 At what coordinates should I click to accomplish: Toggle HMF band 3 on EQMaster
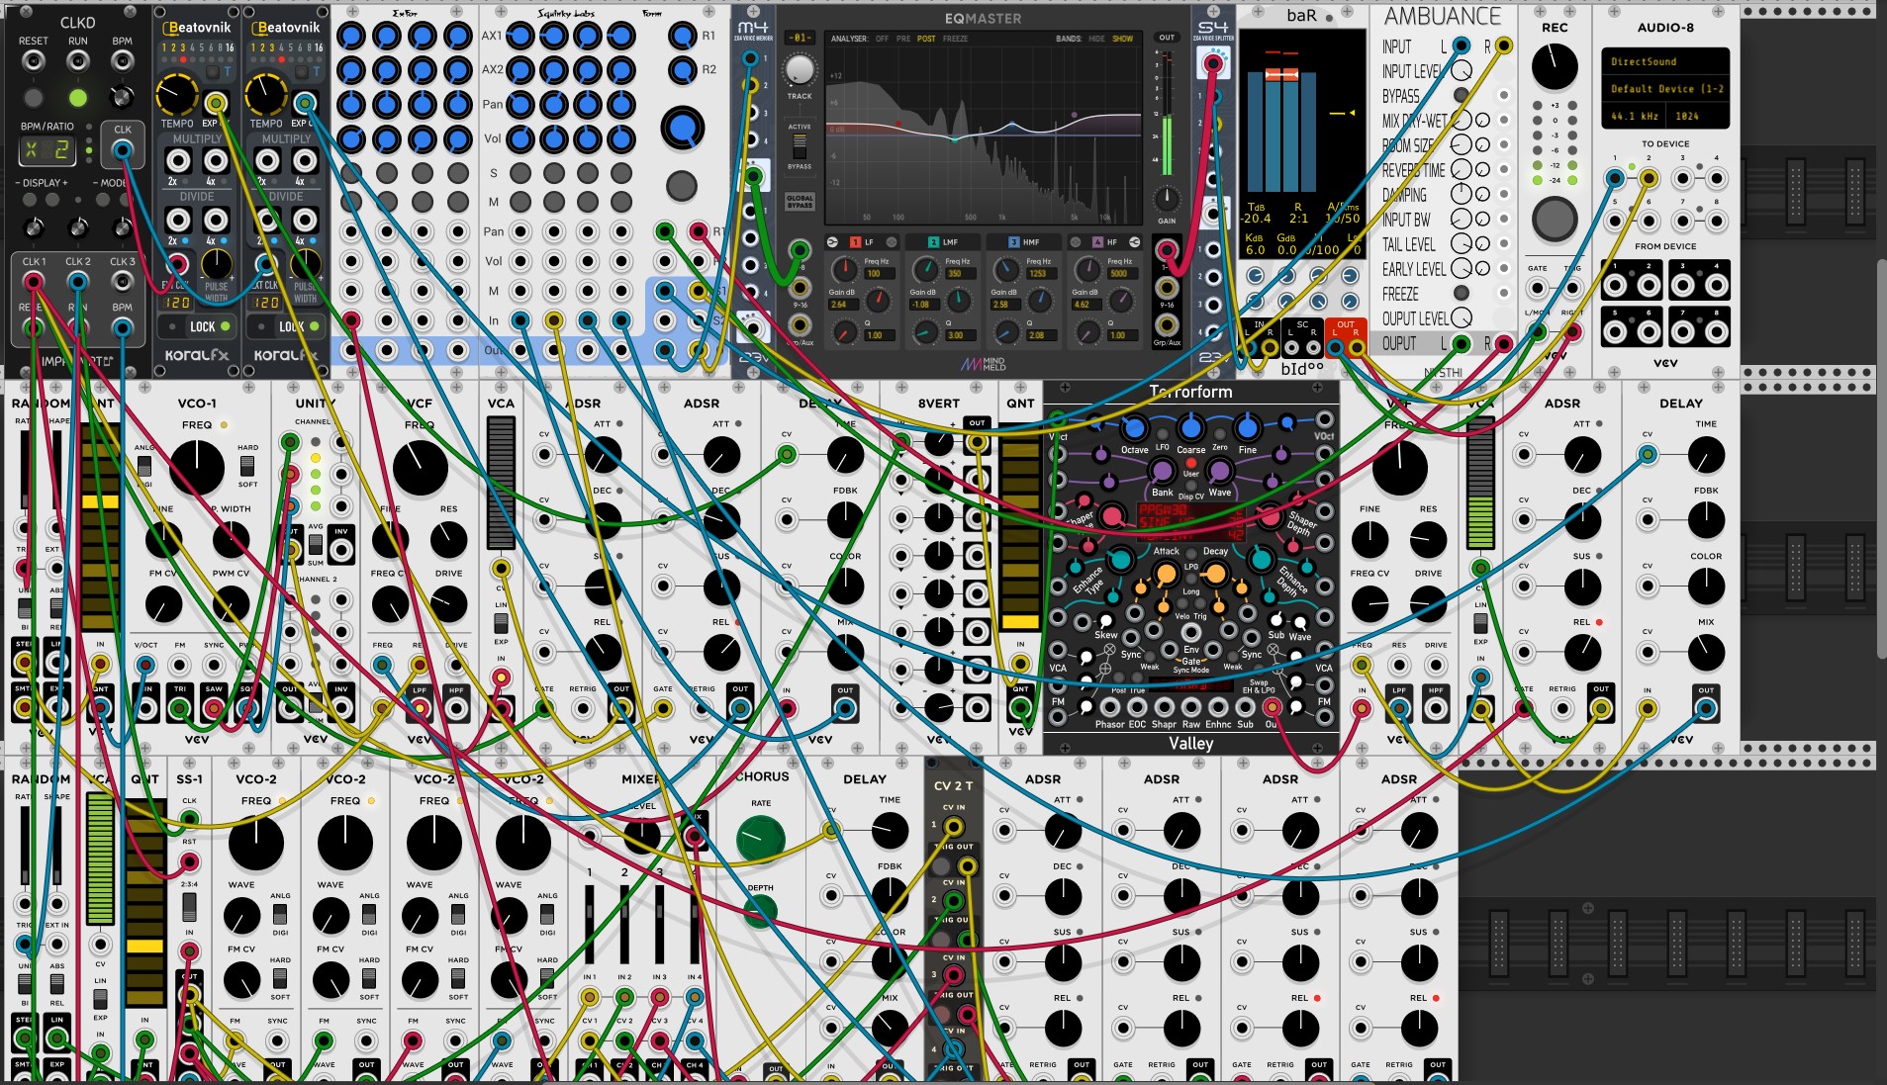click(1014, 241)
